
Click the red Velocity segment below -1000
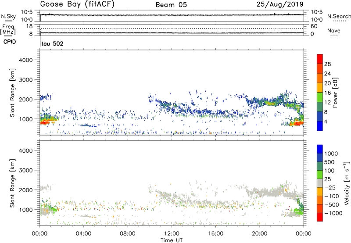[320, 217]
